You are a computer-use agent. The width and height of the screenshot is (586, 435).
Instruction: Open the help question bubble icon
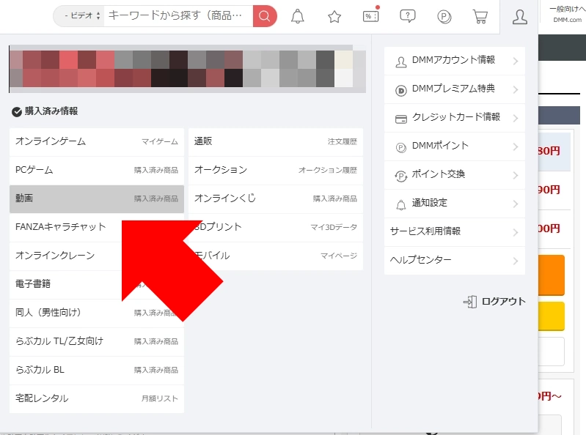pyautogui.click(x=407, y=16)
